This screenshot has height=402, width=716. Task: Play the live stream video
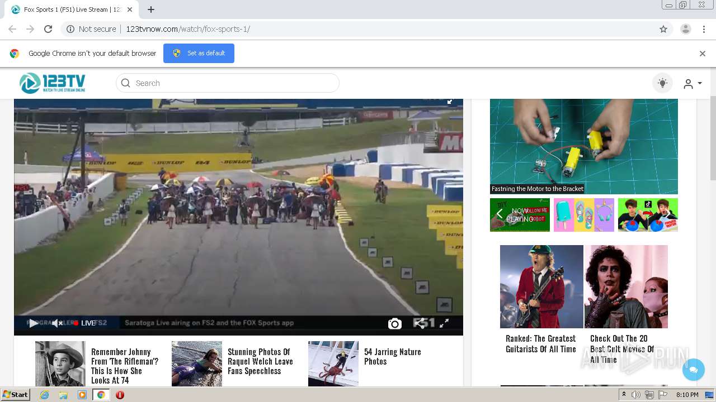point(34,323)
